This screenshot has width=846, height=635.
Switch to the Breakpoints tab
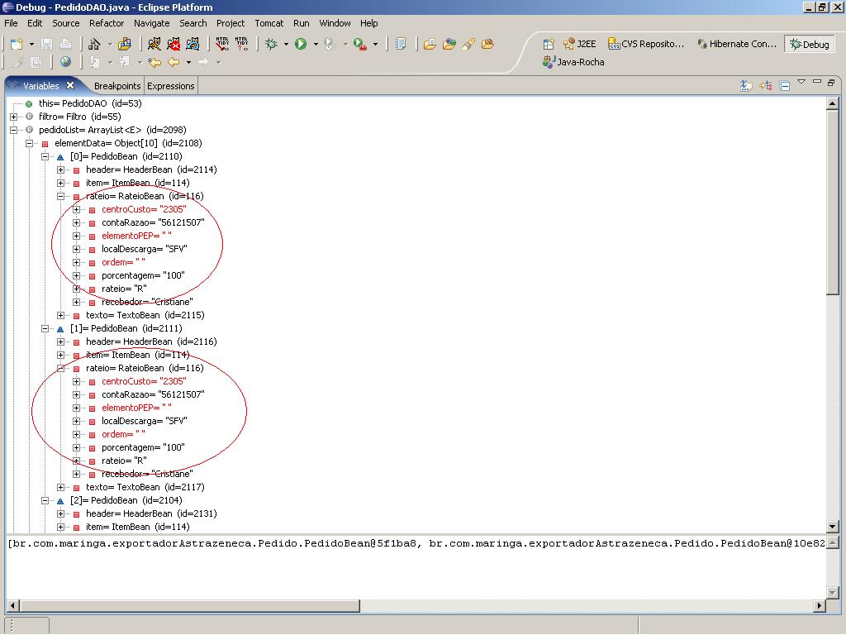[116, 86]
